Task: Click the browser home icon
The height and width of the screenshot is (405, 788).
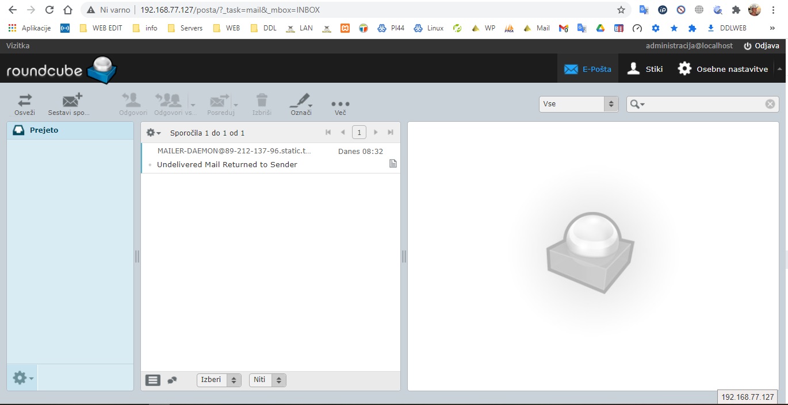Action: pyautogui.click(x=68, y=10)
